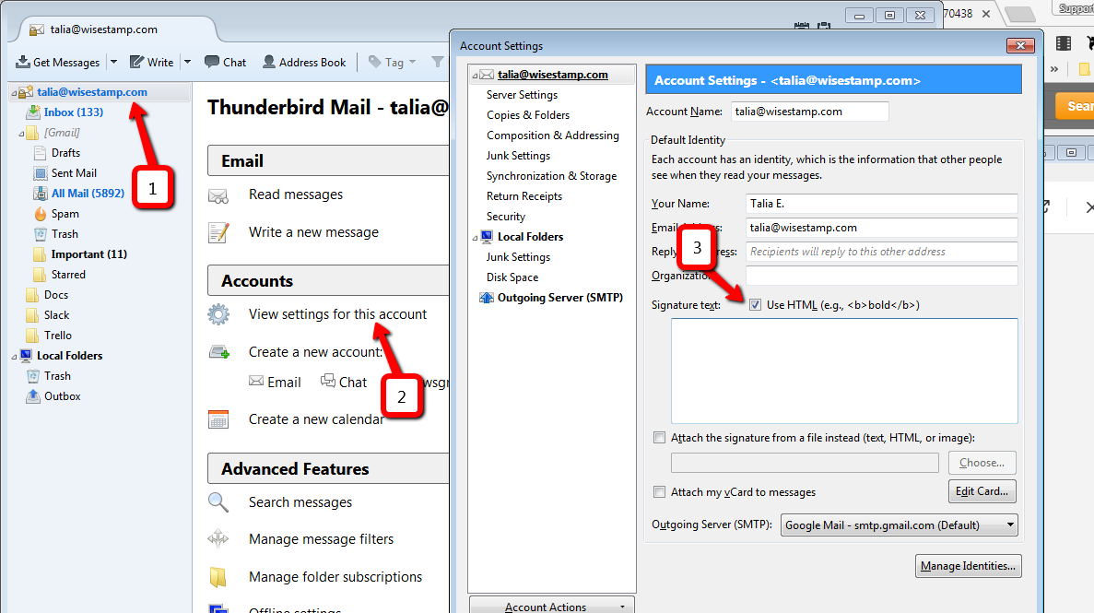1094x613 pixels.
Task: Click the Create a new account icon
Action: [x=219, y=352]
